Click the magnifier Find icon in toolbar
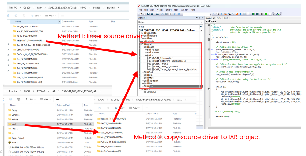306x156 pixels. [x=218, y=14]
